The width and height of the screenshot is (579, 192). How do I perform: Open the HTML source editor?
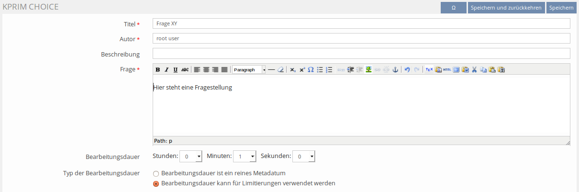coord(447,69)
